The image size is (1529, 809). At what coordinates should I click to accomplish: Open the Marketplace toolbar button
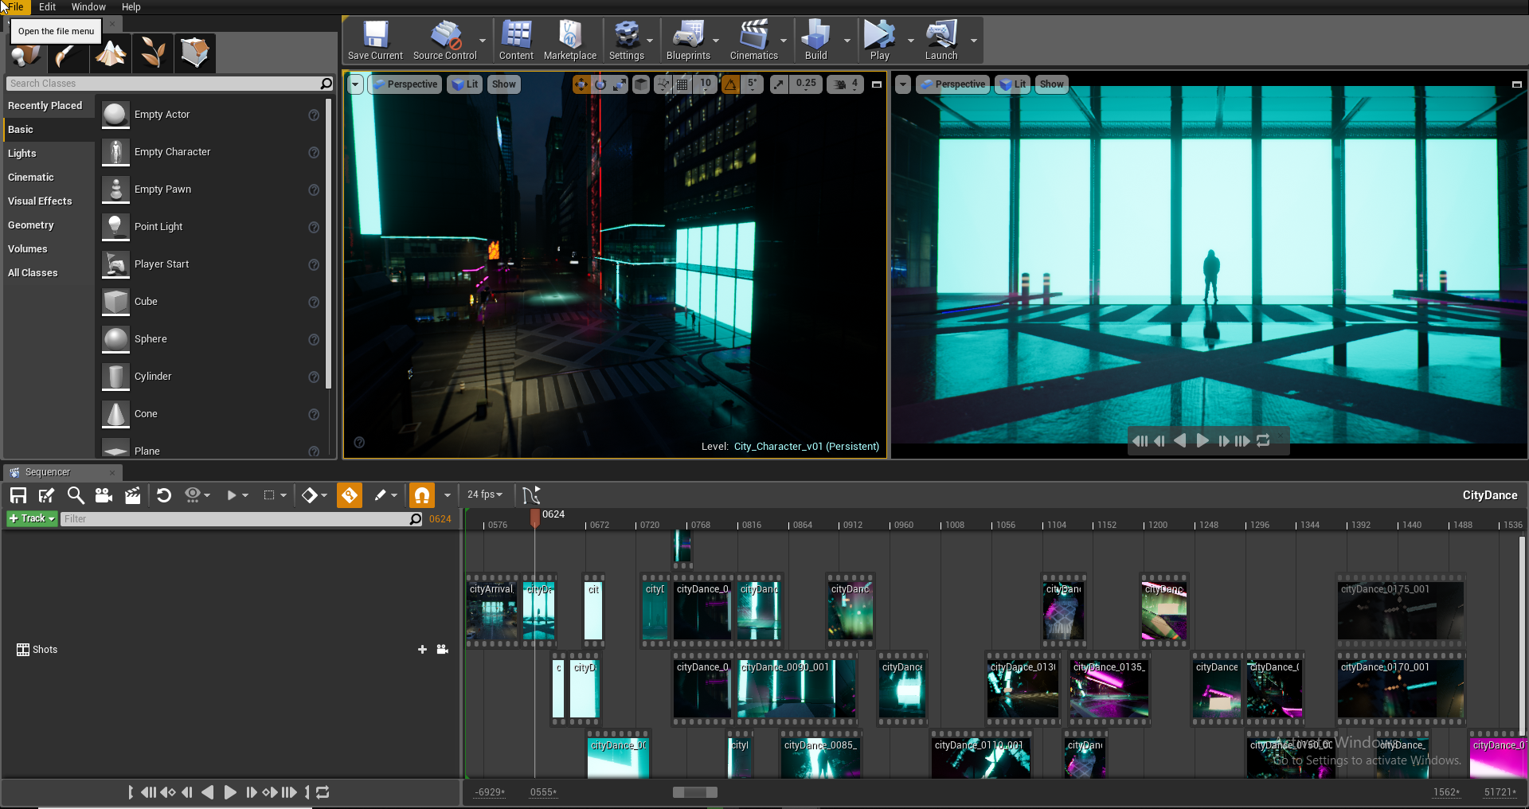click(x=570, y=41)
